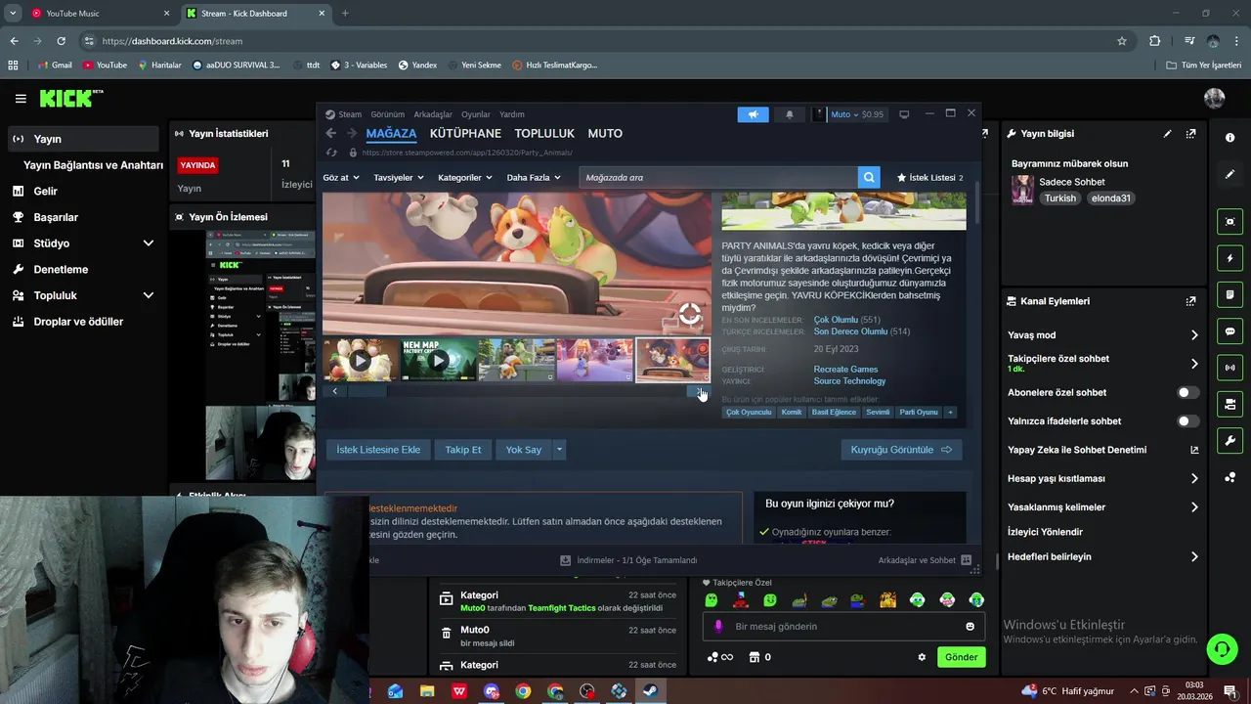1251x704 pixels.
Task: Expand Hesap yaşı kısıtlaması settings
Action: (x=1194, y=479)
